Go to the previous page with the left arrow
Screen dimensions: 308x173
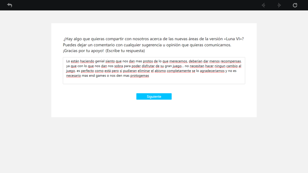tap(263, 5)
